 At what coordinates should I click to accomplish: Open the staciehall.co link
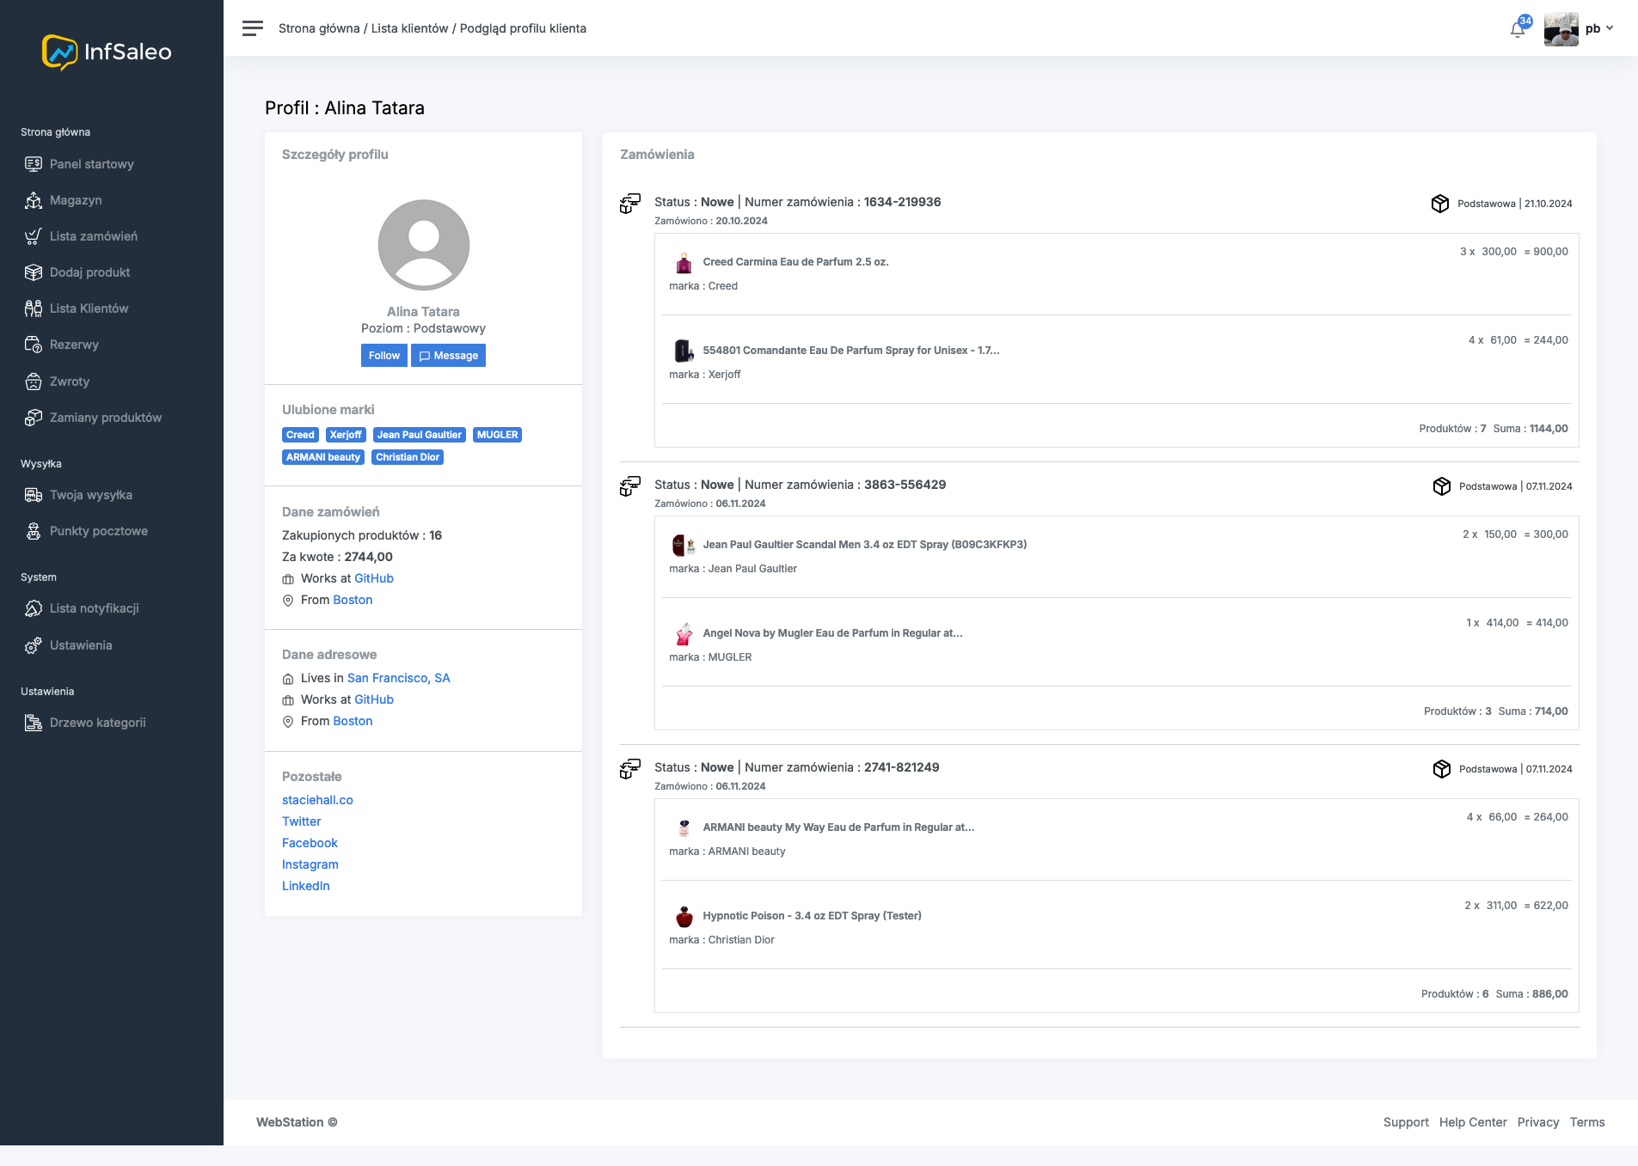[317, 800]
